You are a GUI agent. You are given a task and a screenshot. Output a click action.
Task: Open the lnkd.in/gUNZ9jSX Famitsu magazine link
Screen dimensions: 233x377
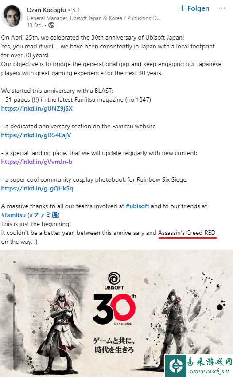37,108
